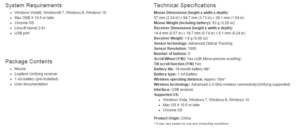Select the Wireless operating distance line
This screenshot has height=137, width=296.
[189, 79]
